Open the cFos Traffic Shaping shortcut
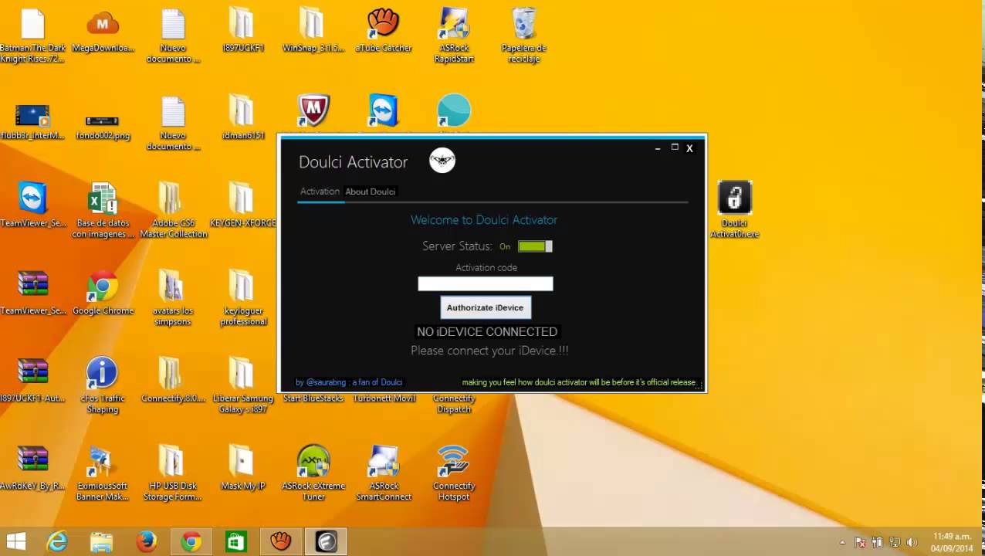This screenshot has width=985, height=556. [103, 386]
